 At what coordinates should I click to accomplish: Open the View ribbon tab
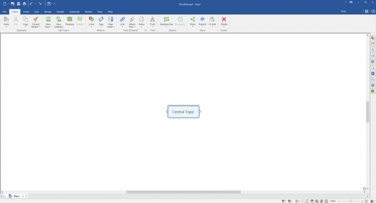coord(100,12)
